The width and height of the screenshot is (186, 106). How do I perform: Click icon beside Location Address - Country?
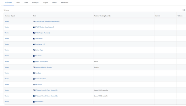pyautogui.click(x=34, y=67)
